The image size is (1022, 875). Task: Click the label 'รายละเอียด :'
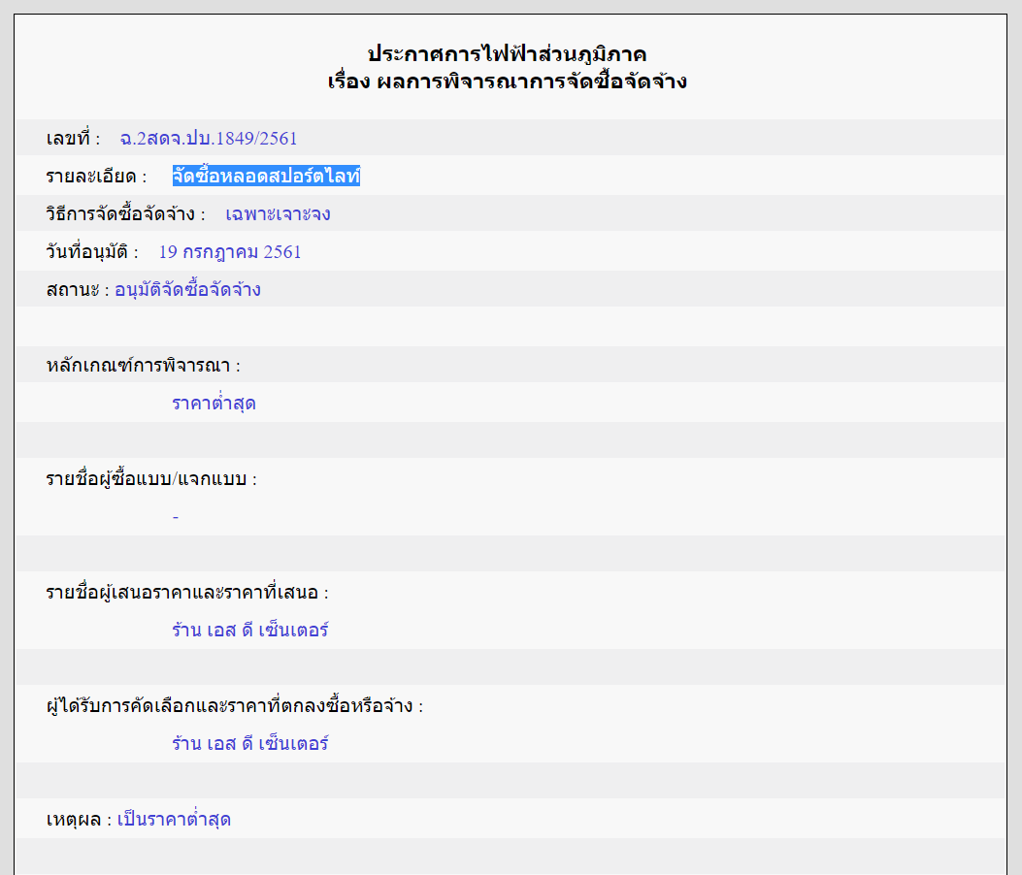tap(96, 176)
